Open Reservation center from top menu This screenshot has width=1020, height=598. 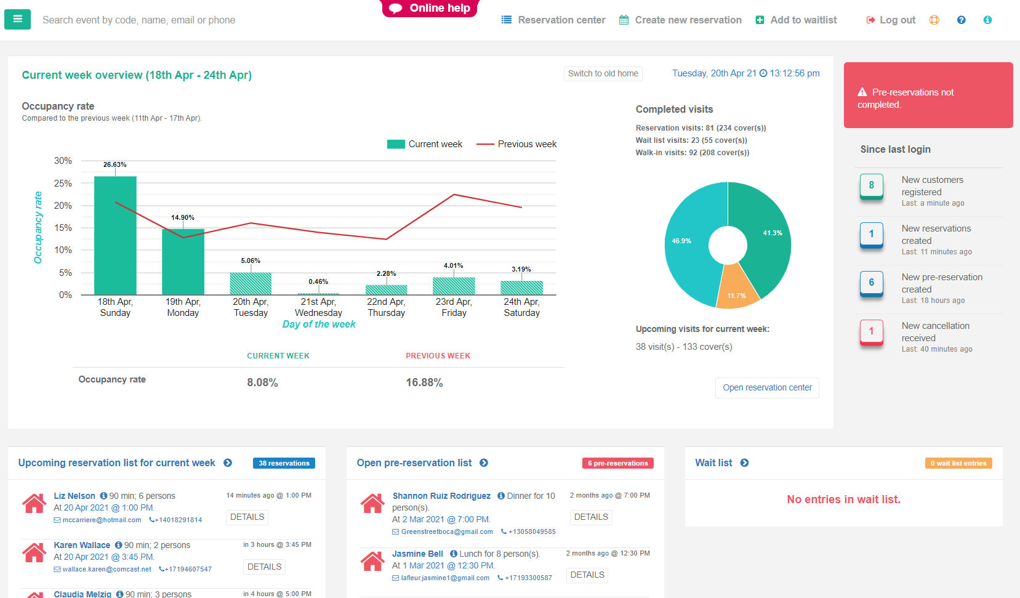pos(553,20)
